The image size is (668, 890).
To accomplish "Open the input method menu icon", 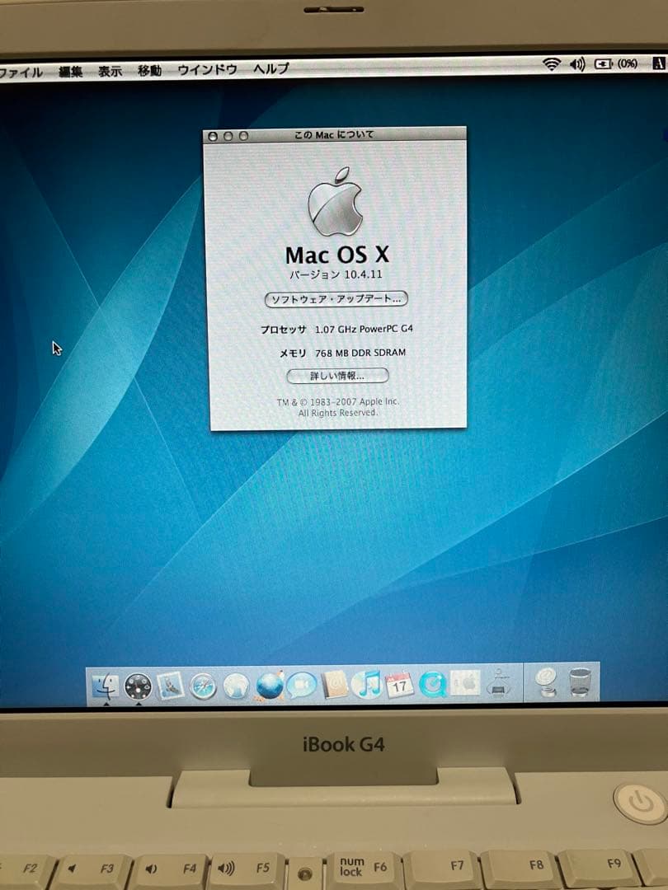I will 660,63.
